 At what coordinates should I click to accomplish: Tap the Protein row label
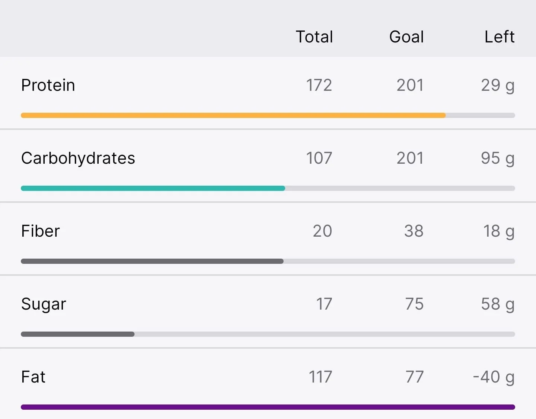pos(48,85)
